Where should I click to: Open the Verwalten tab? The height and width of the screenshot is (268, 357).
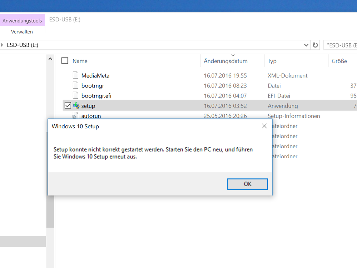tap(22, 32)
